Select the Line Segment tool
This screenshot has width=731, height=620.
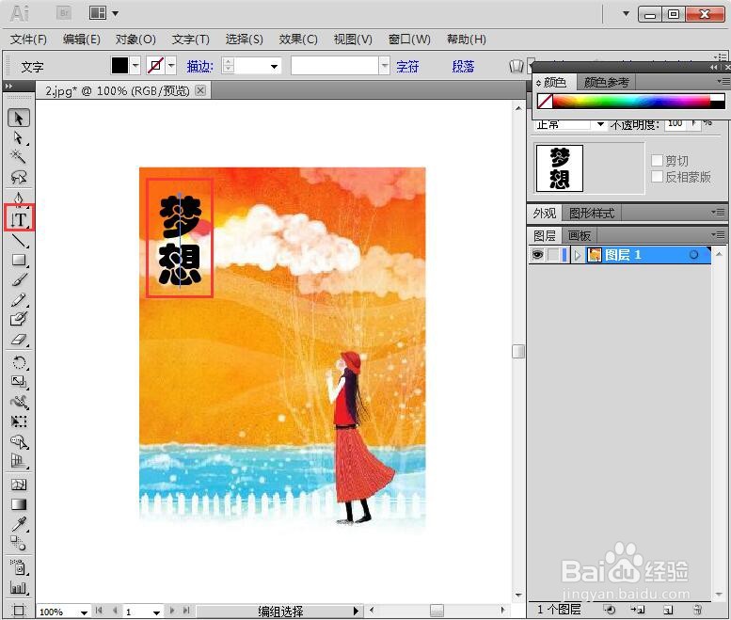(x=19, y=240)
